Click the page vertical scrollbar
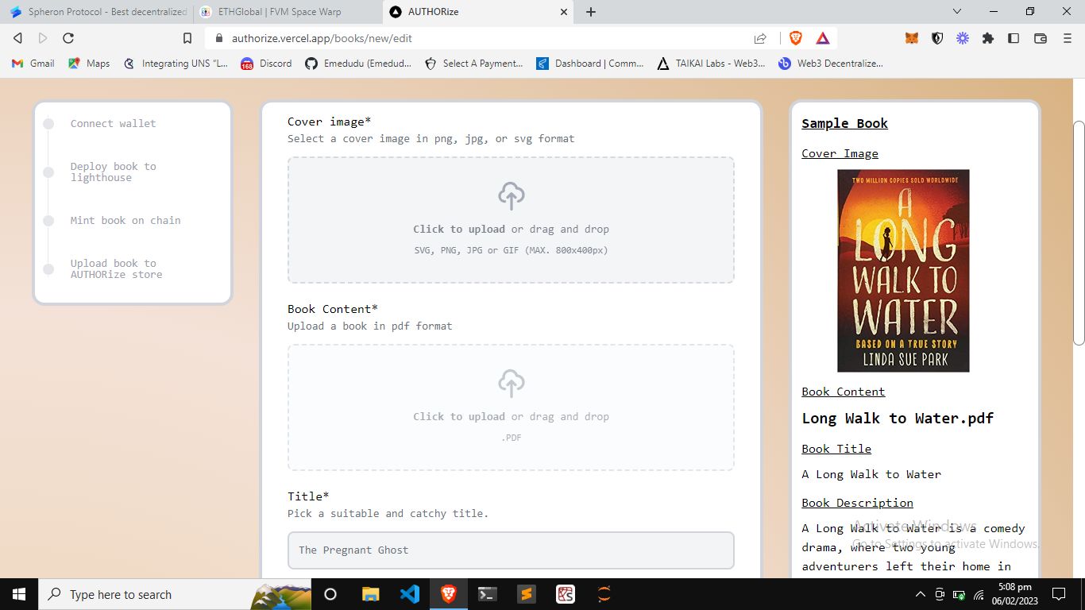This screenshot has height=610, width=1085. pos(1079,233)
